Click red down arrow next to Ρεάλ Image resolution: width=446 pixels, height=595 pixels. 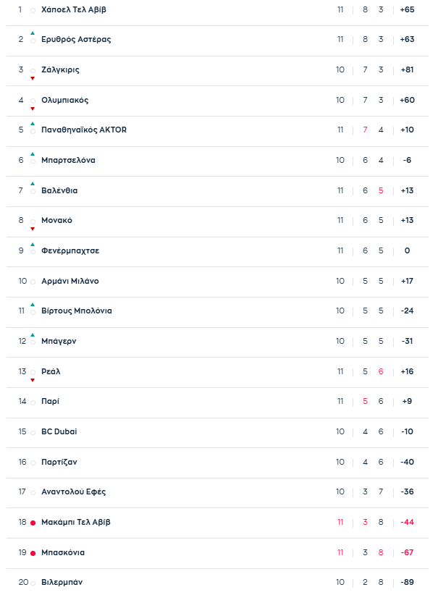33,380
